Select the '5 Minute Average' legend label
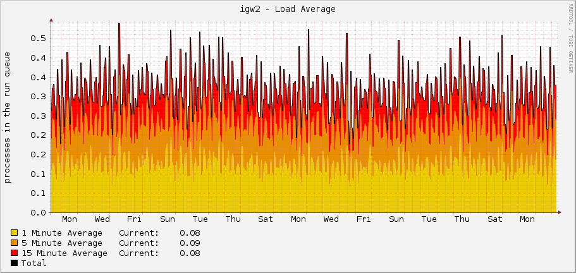The width and height of the screenshot is (576, 273). 62,243
